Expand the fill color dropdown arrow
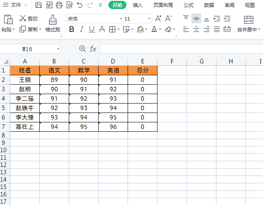Screen dimensions: 263x205 146,29
